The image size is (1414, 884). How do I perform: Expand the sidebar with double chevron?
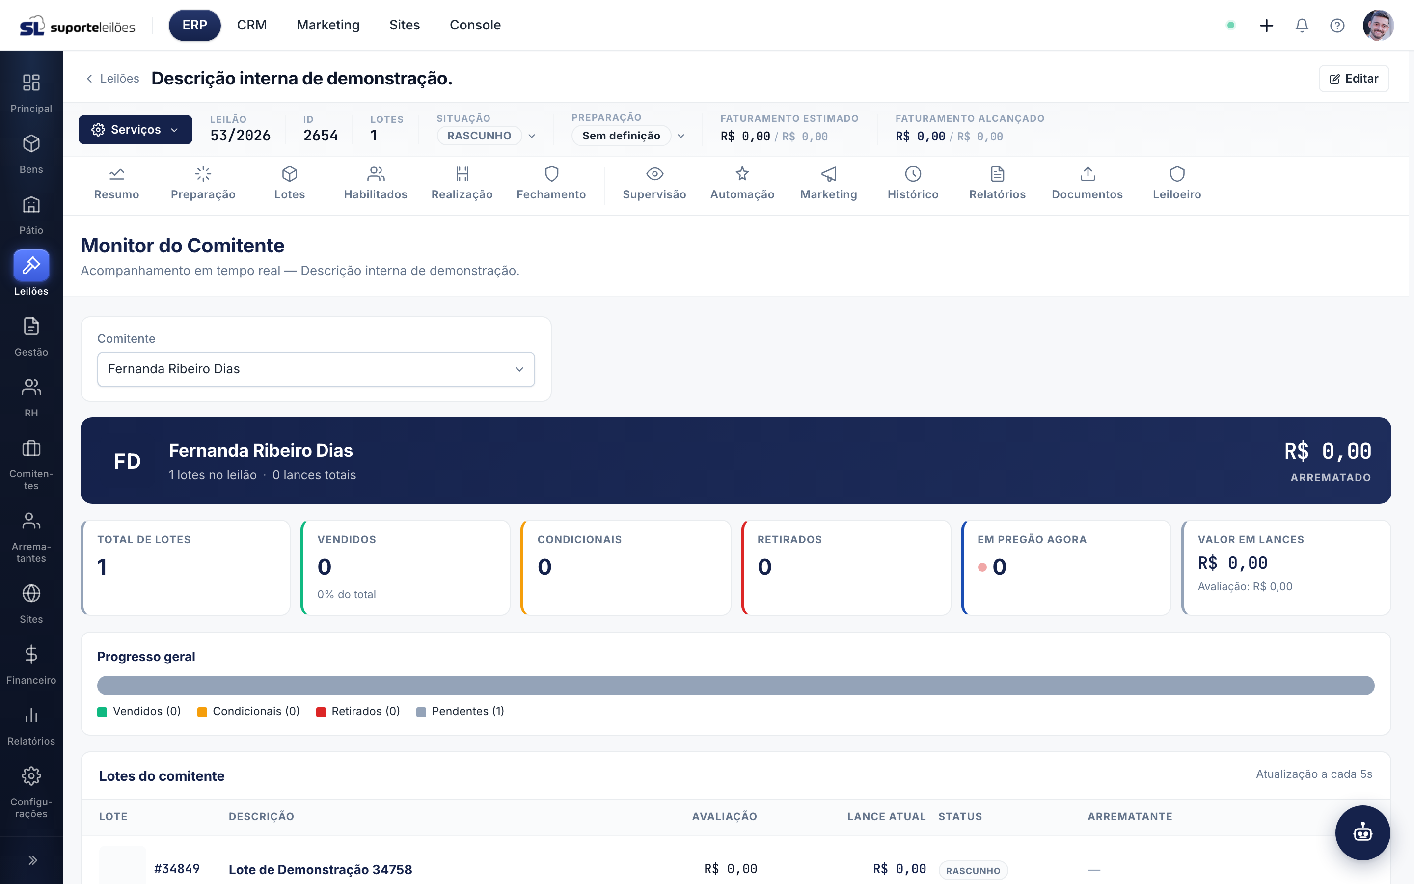point(32,860)
